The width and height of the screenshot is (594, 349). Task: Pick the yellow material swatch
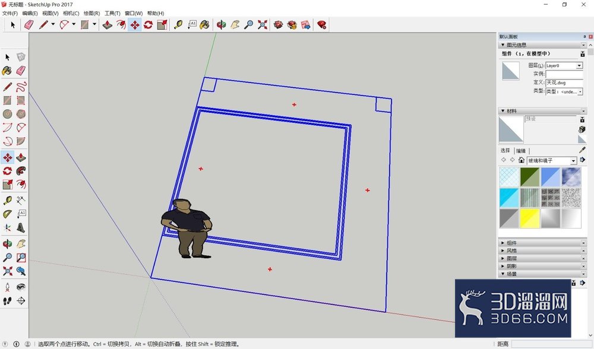[530, 218]
